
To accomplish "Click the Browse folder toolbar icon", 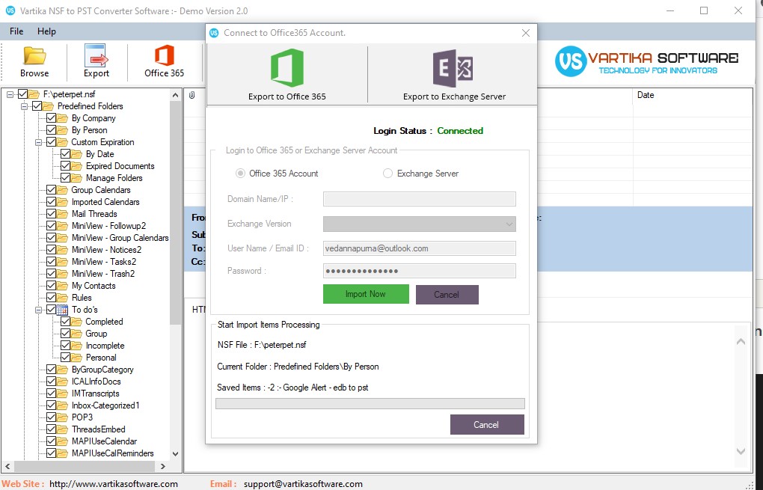I will 34,56.
